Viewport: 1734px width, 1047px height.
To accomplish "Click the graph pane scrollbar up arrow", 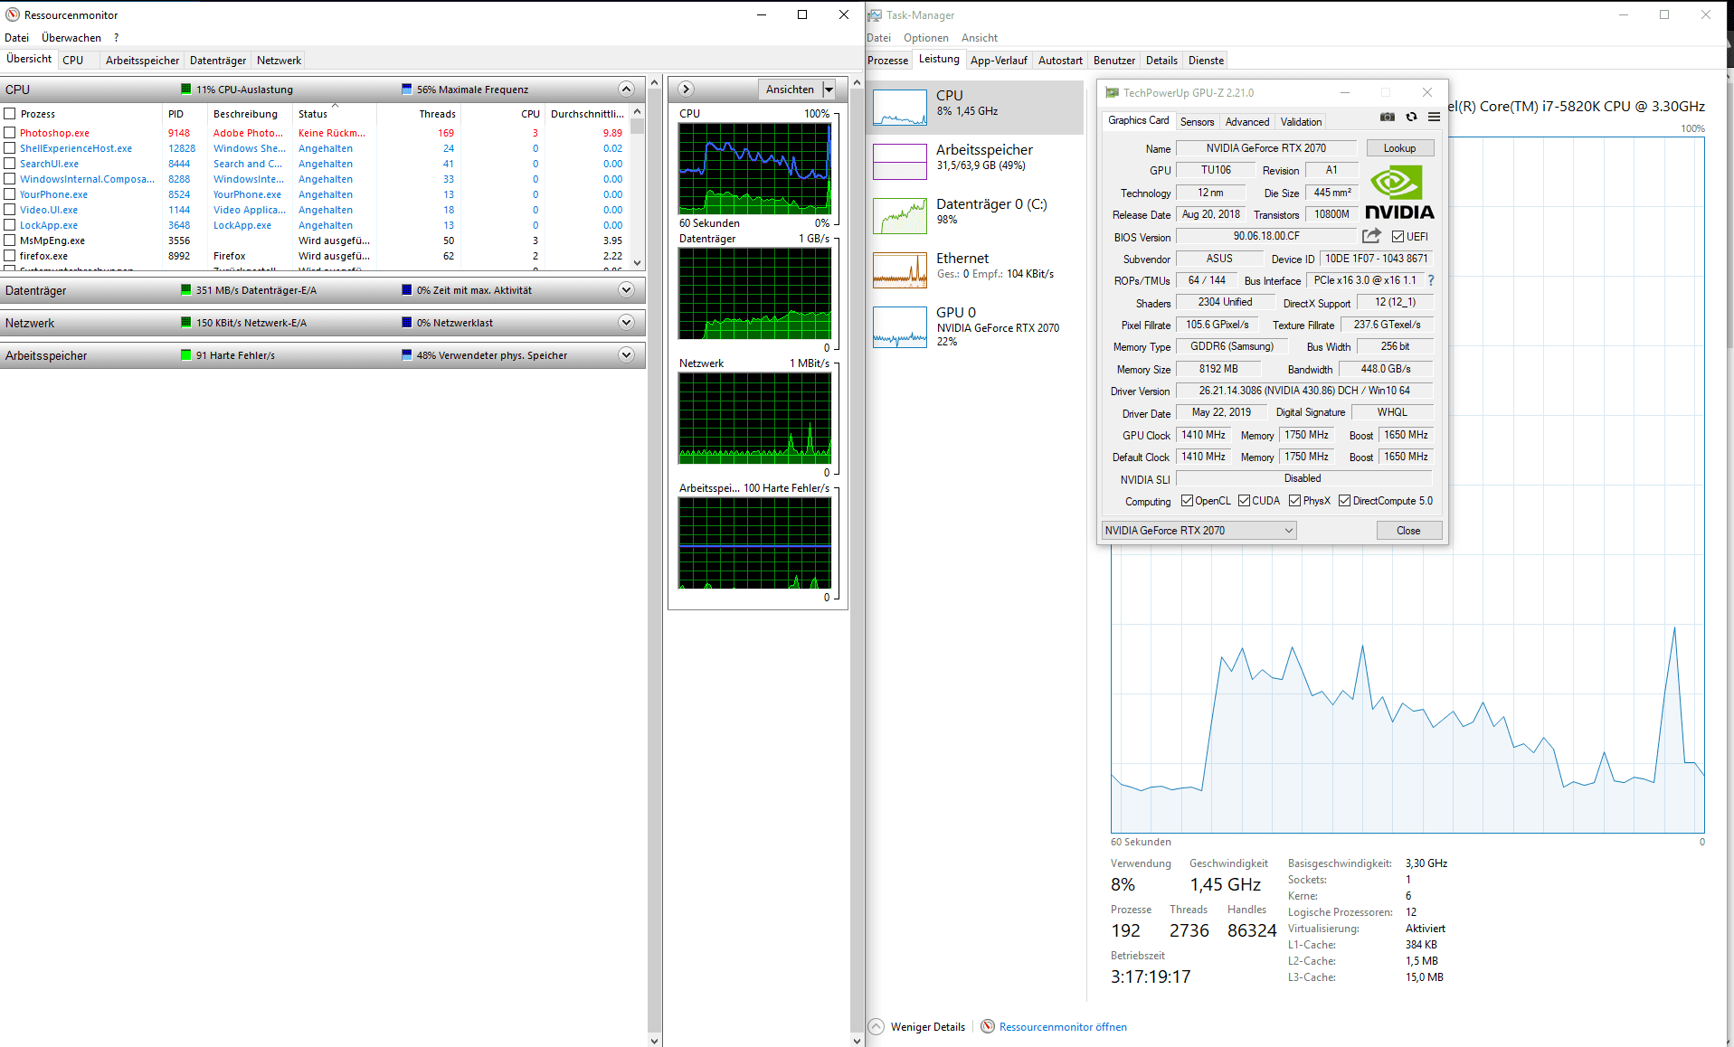I will pos(856,82).
